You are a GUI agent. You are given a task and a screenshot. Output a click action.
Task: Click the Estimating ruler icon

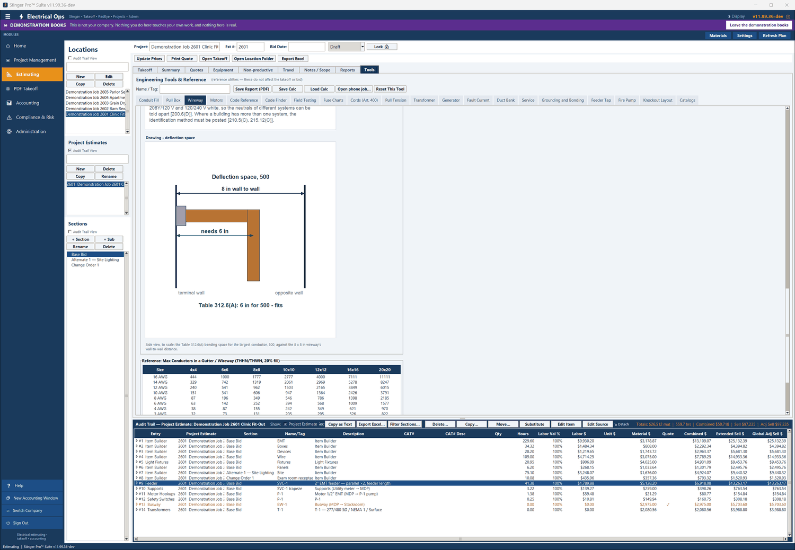8,75
